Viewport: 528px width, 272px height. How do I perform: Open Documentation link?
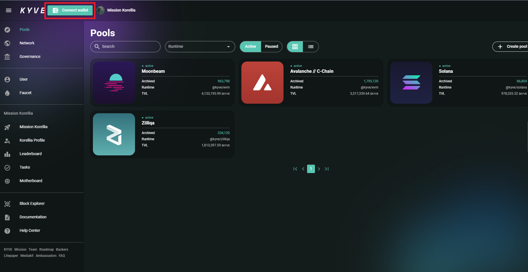[x=33, y=217]
